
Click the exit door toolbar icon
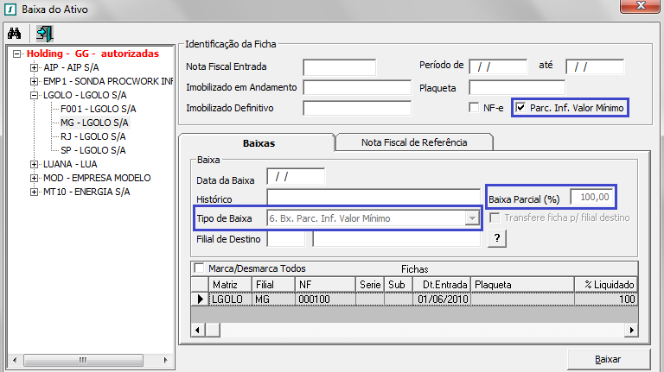pos(43,34)
